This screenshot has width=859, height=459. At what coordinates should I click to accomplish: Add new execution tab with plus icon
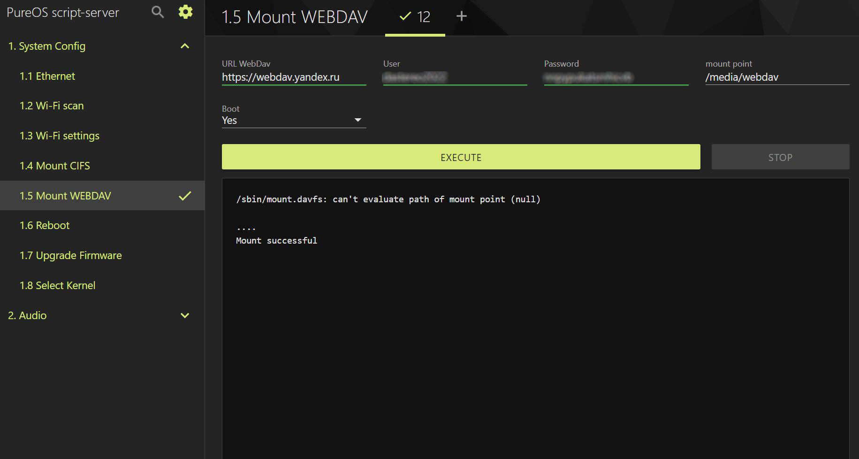461,16
